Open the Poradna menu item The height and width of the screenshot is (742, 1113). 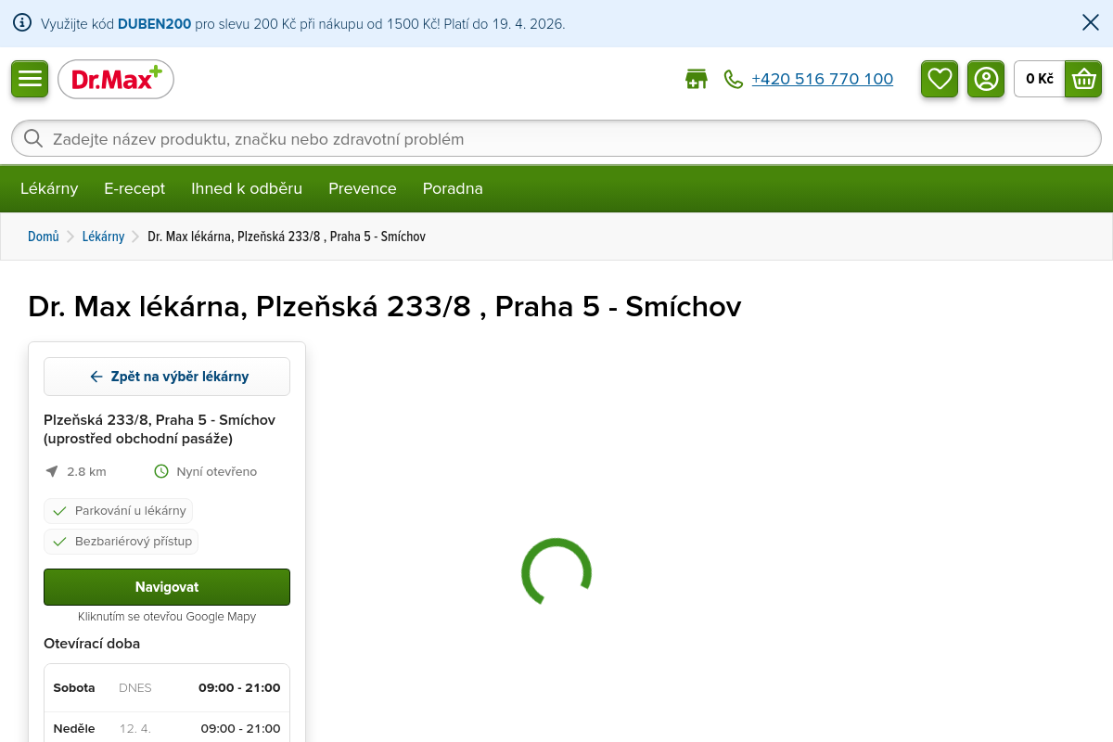pyautogui.click(x=453, y=188)
